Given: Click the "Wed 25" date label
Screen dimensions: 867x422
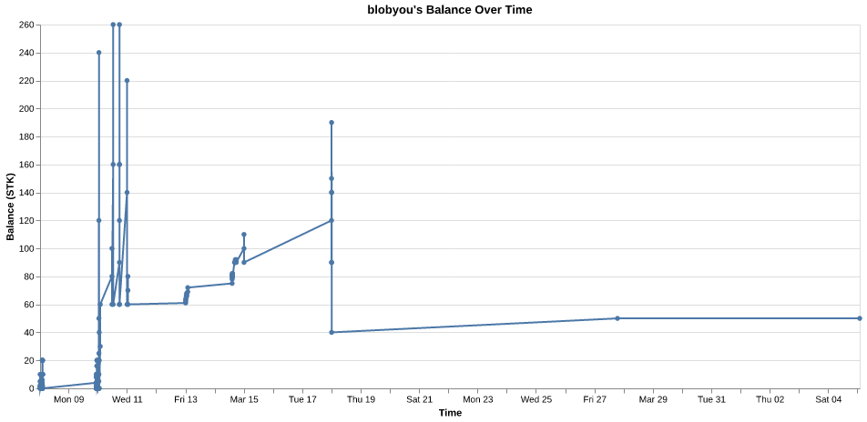Looking at the screenshot, I should coord(537,399).
